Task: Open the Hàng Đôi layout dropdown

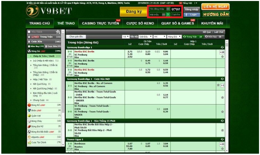Action: 174,37
